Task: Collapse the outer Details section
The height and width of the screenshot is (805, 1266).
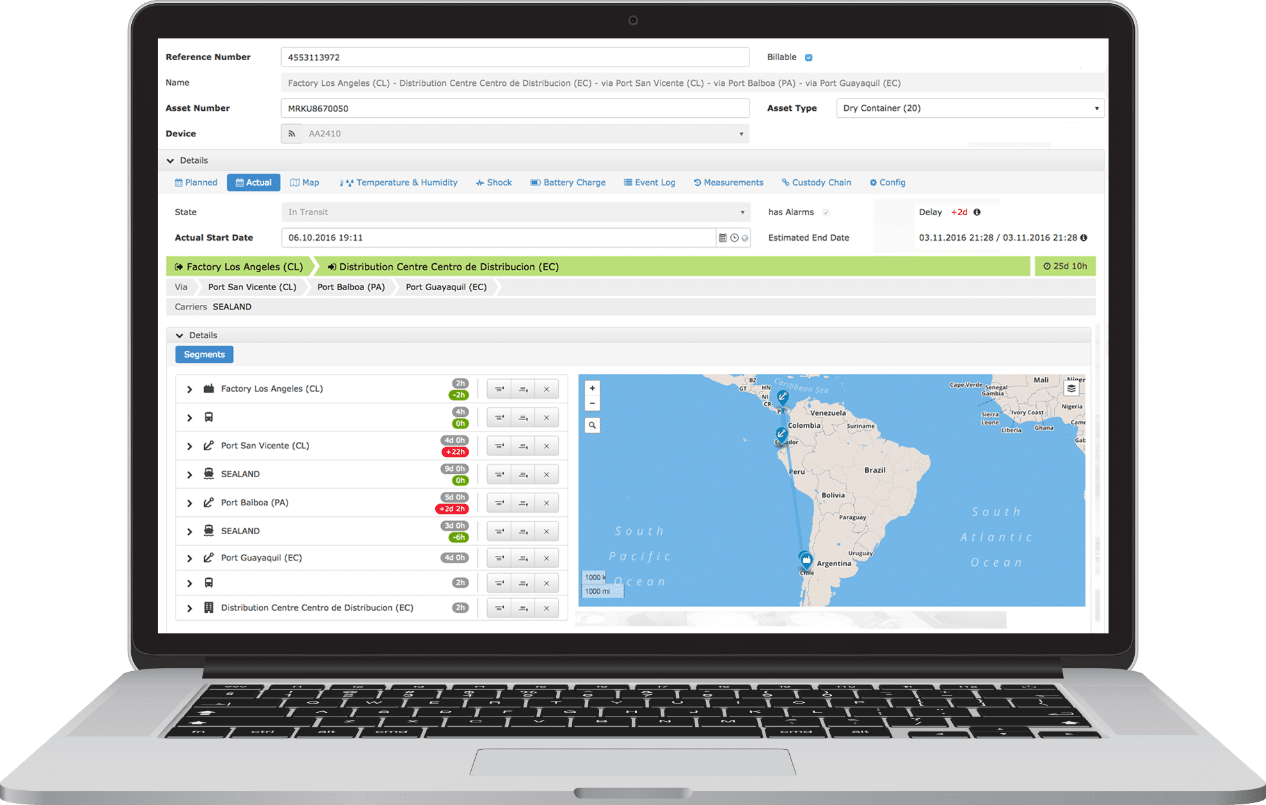Action: (170, 160)
